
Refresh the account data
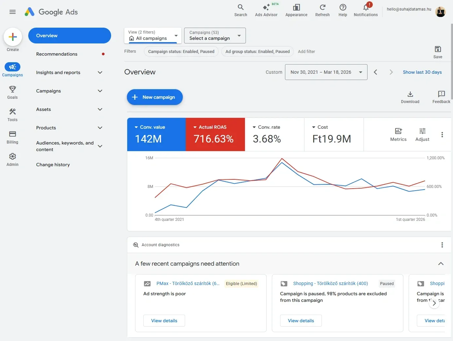click(x=322, y=11)
